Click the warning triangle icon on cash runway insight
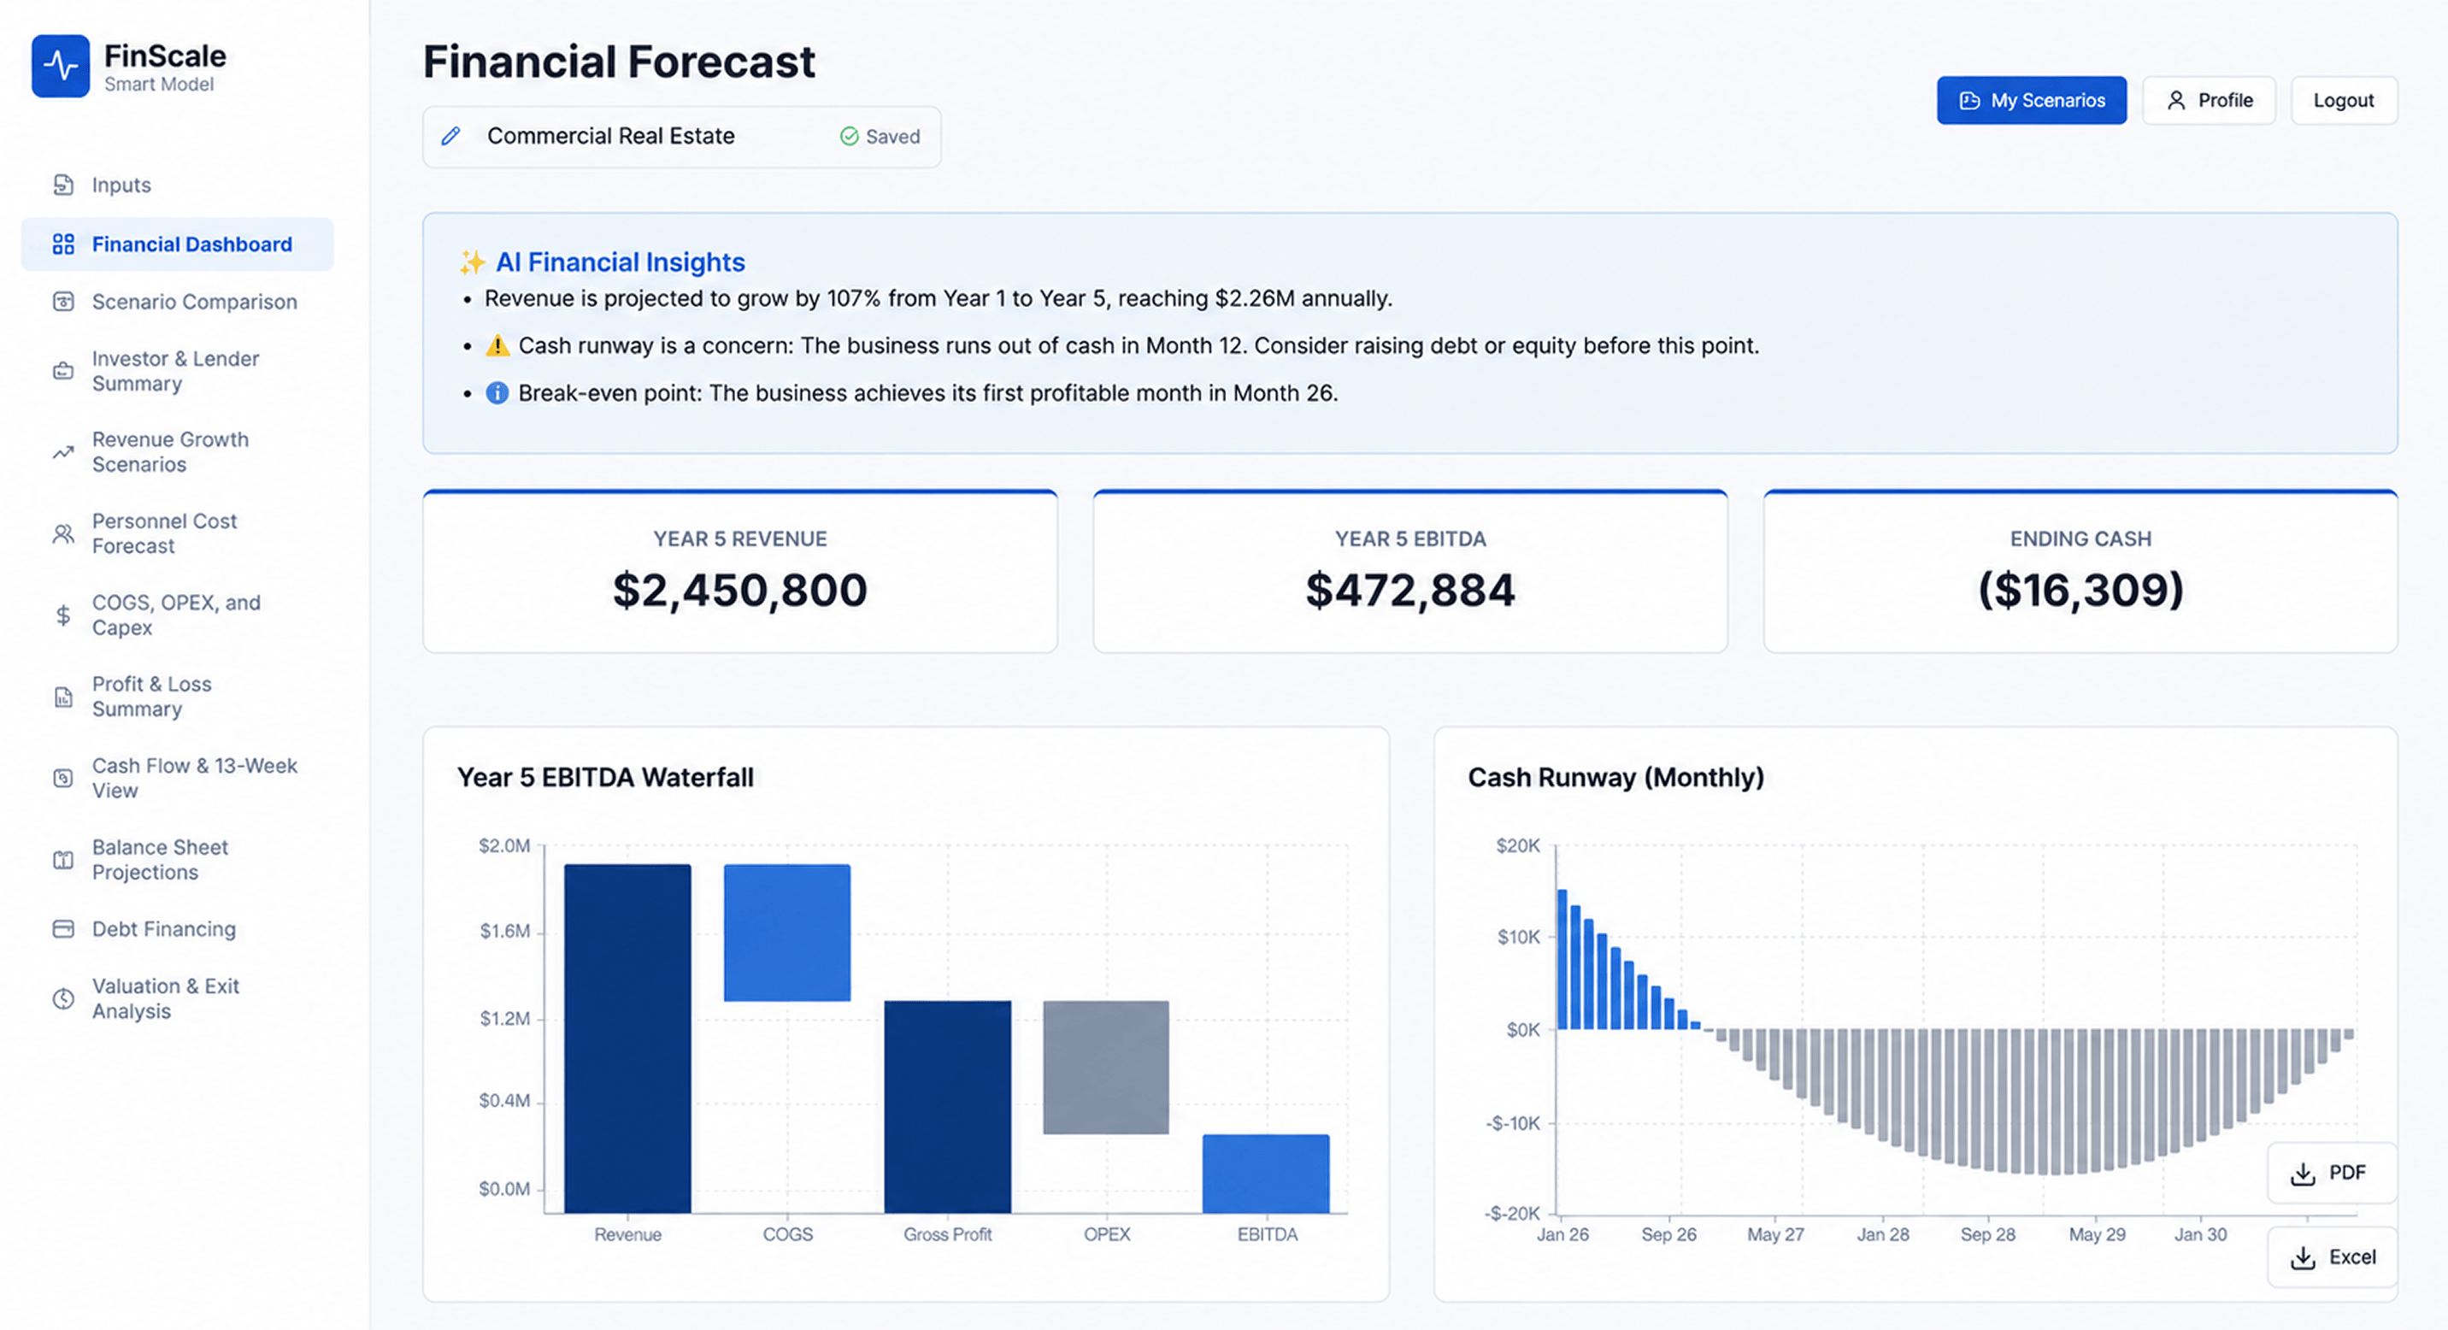Image resolution: width=2448 pixels, height=1330 pixels. tap(497, 344)
